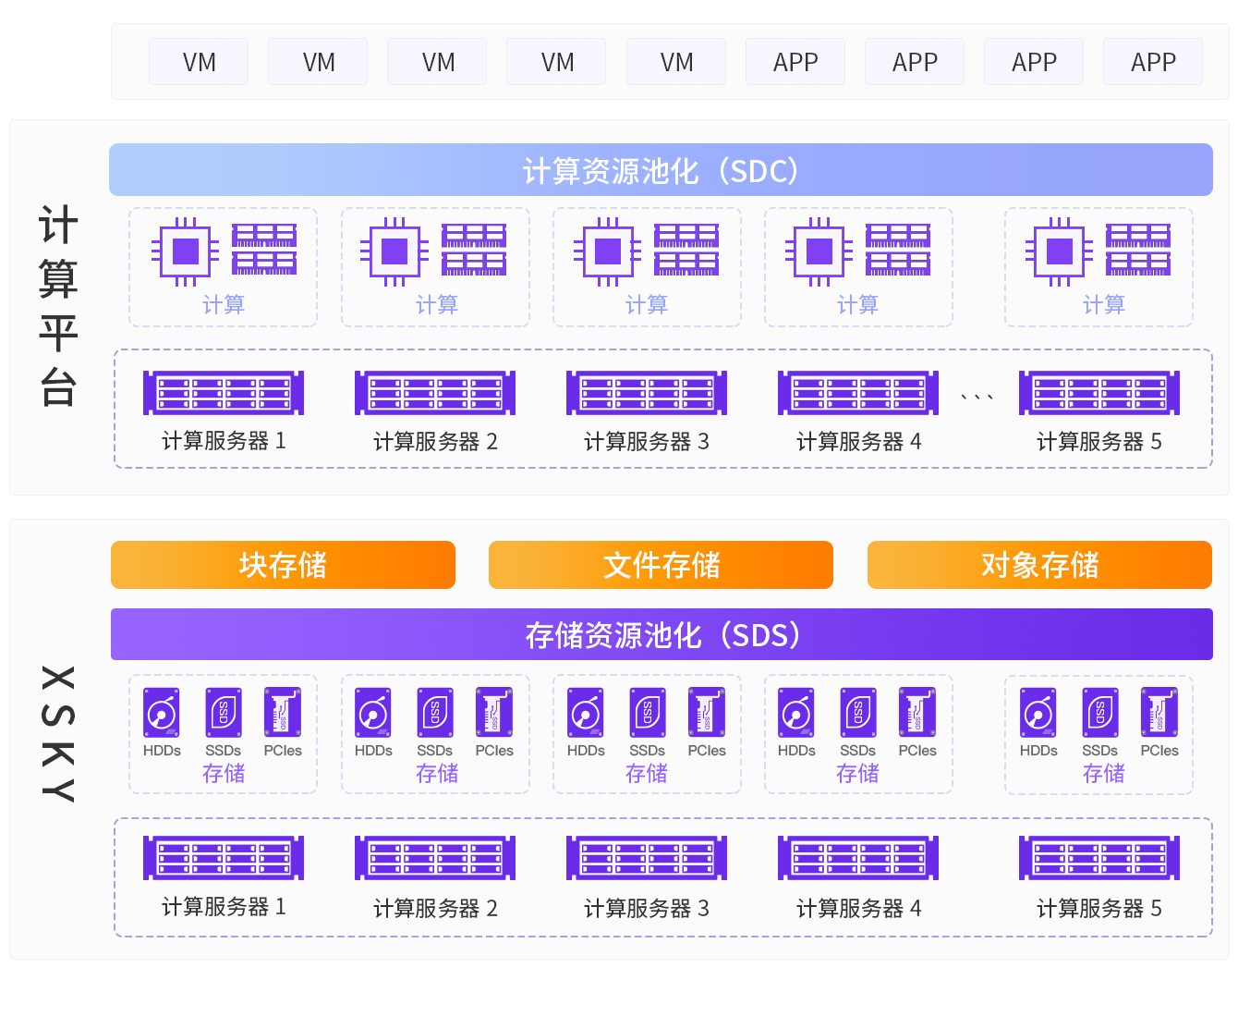Screen dimensions: 1238x1029
Task: Click the PCIes card icon in the leftmost 存储 card
Action: (x=283, y=713)
